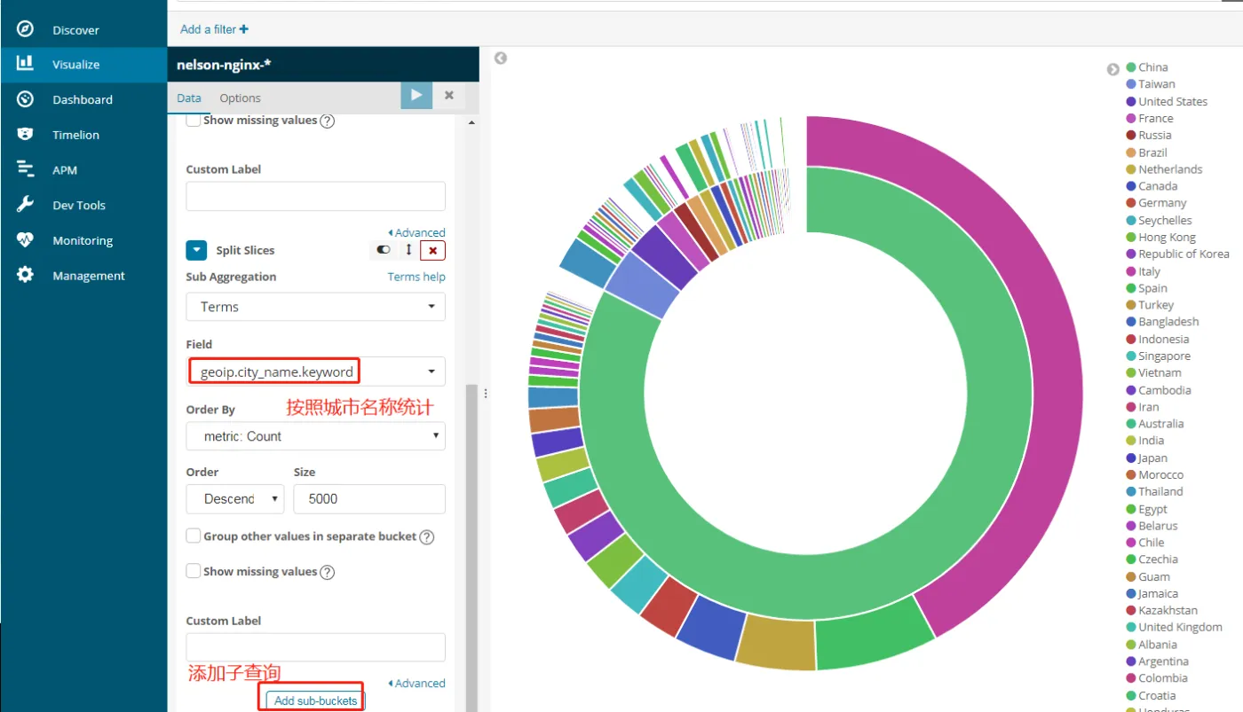
Task: Expand upper Advanced options link
Action: pyautogui.click(x=416, y=232)
